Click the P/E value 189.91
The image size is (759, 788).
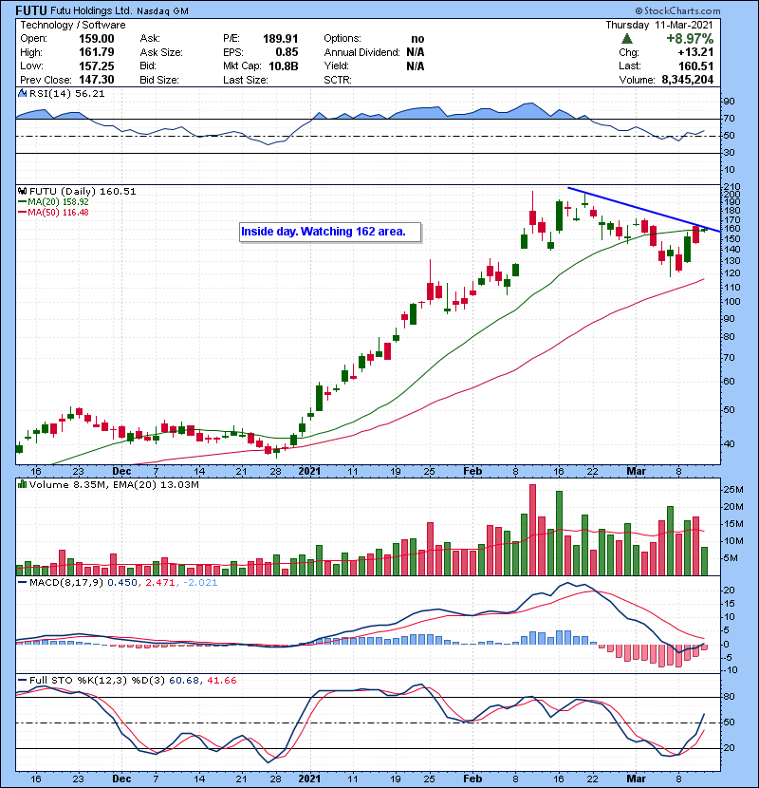[280, 39]
